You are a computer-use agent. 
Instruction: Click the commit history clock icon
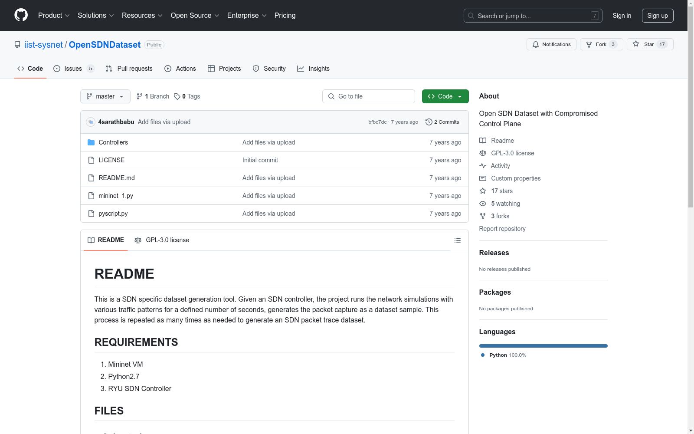(x=429, y=122)
